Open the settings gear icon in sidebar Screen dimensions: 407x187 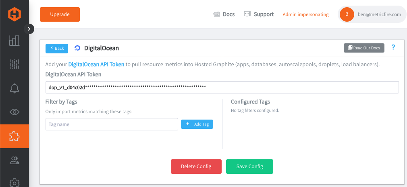tap(14, 182)
